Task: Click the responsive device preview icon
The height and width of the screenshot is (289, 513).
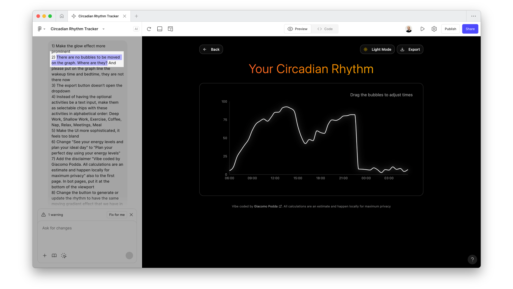Action: pos(170,29)
